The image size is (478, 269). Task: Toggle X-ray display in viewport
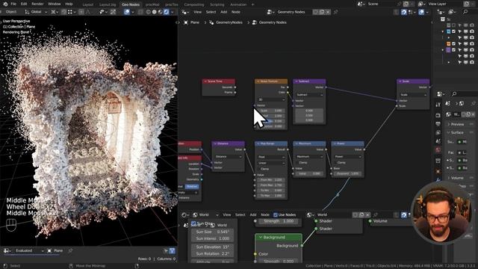(x=141, y=12)
